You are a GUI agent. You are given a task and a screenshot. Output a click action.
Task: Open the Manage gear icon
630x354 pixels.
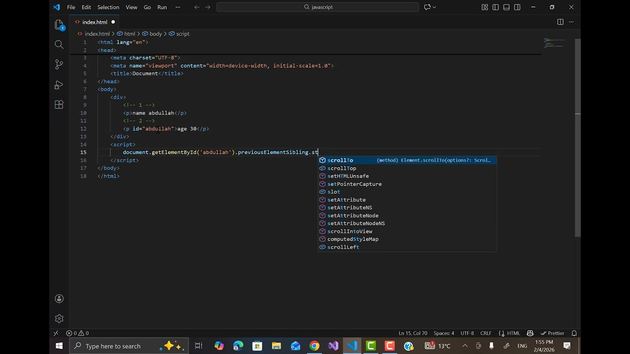coord(59,319)
